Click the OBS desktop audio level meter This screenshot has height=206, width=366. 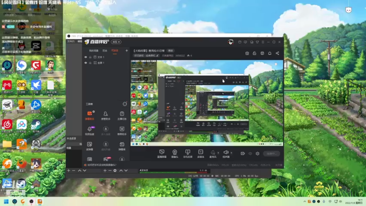173,173
